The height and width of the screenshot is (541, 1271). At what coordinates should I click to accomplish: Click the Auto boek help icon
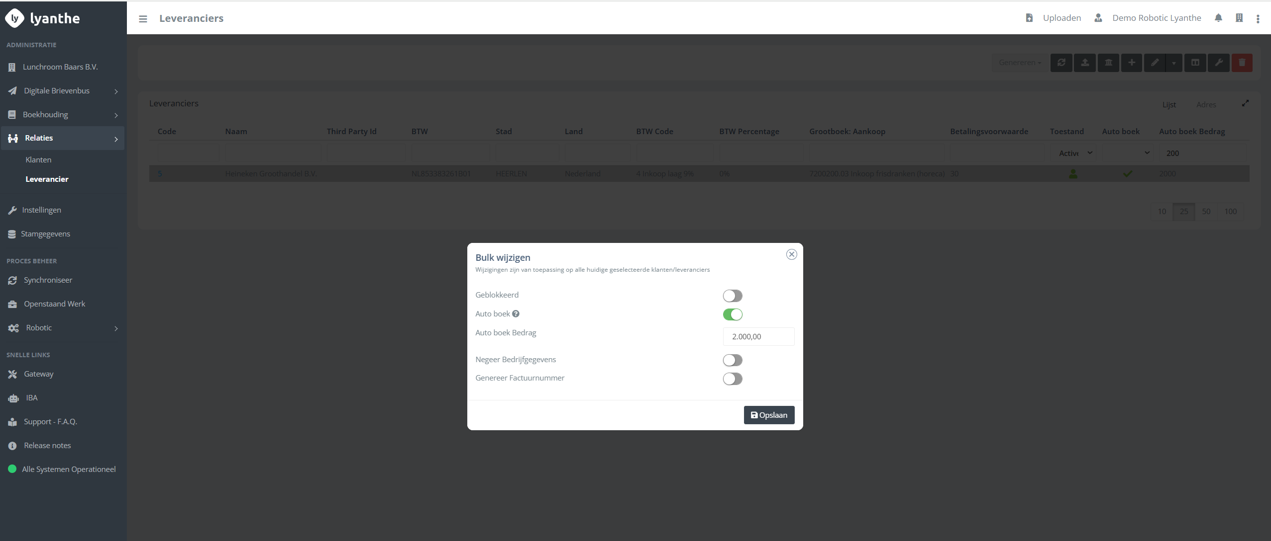pyautogui.click(x=516, y=314)
